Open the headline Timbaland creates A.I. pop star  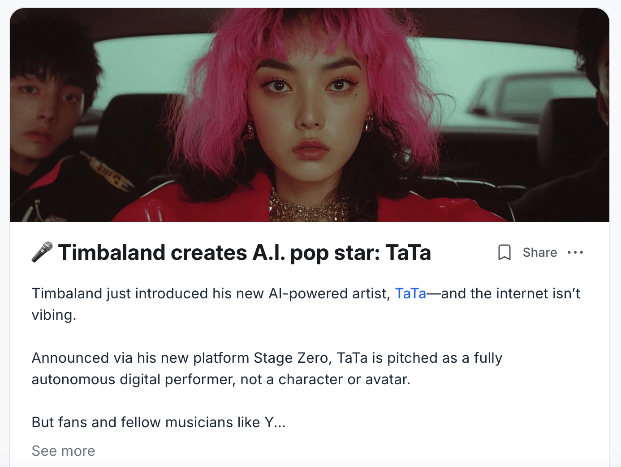coord(245,252)
